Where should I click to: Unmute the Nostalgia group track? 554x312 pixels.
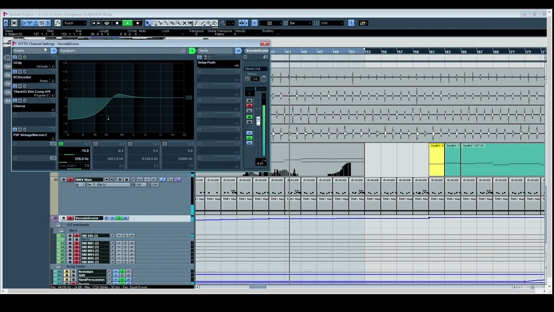(67, 272)
